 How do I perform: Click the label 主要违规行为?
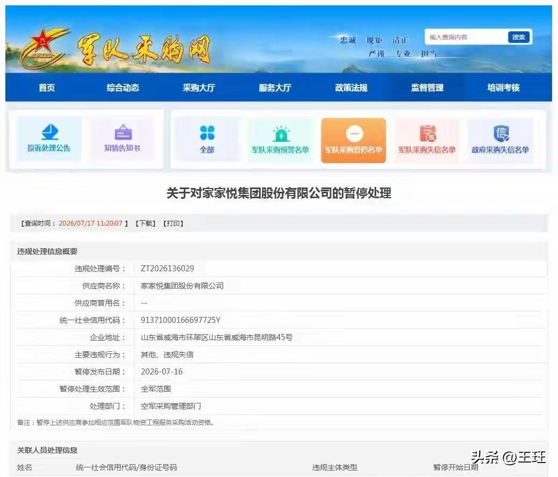[x=100, y=355]
